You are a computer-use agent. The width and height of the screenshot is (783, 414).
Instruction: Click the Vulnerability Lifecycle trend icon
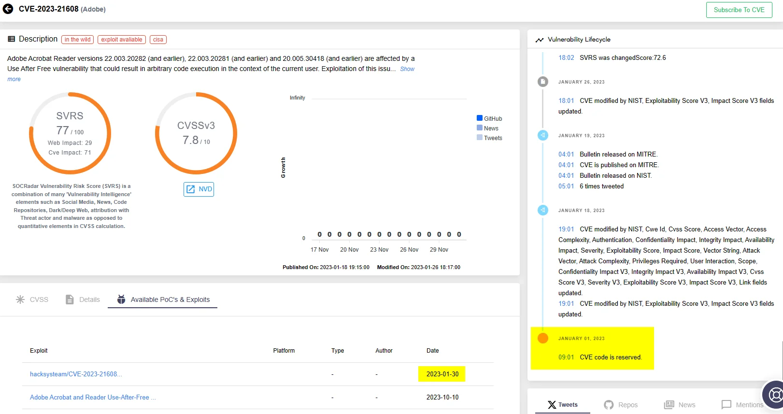pos(540,40)
